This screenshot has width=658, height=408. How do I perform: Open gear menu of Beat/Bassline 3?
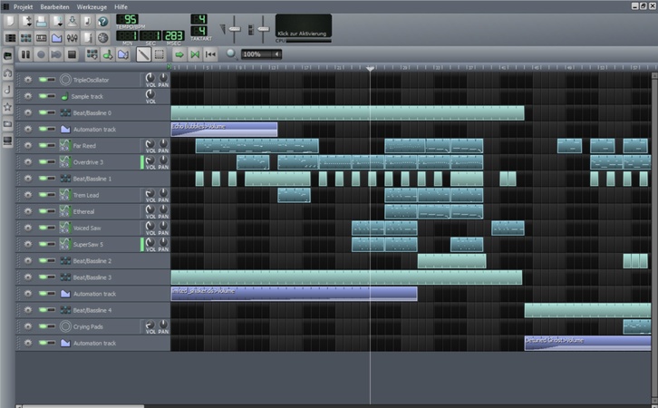(x=28, y=277)
